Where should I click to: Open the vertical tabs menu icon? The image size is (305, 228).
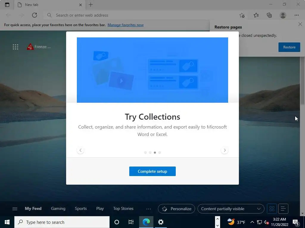click(7, 5)
